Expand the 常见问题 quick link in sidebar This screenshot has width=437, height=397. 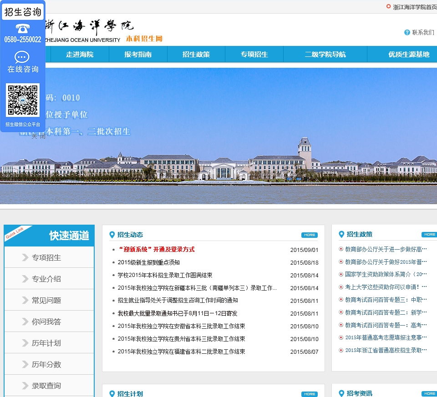pos(46,300)
